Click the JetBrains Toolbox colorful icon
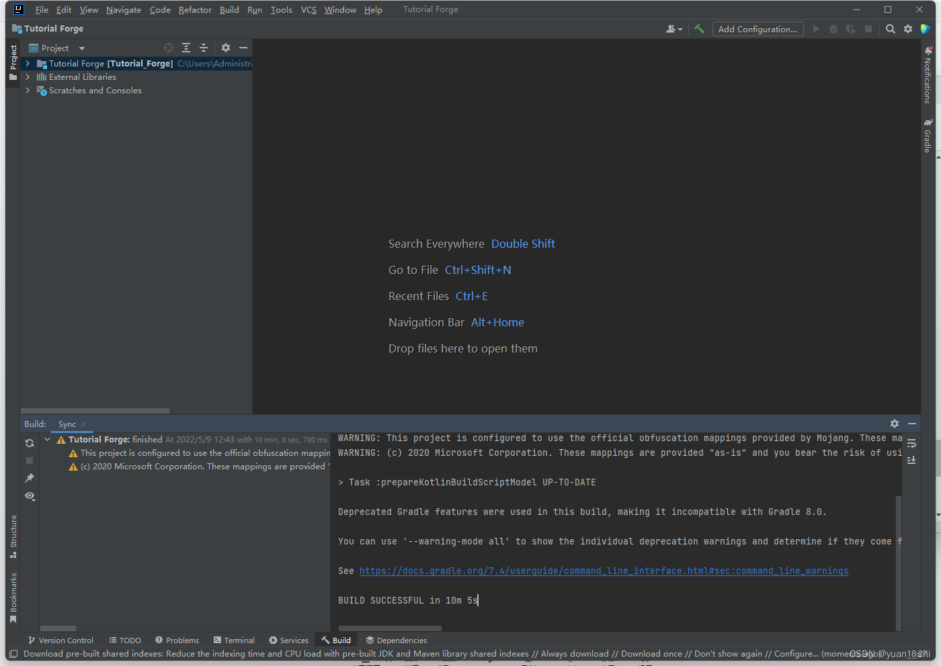 tap(926, 29)
